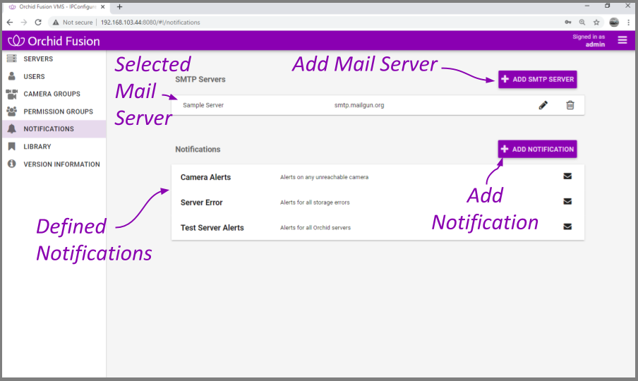638x381 pixels.
Task: Click the browser forward arrow
Action: pos(24,23)
